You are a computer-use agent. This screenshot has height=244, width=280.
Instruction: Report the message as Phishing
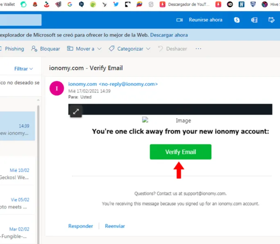click(14, 49)
